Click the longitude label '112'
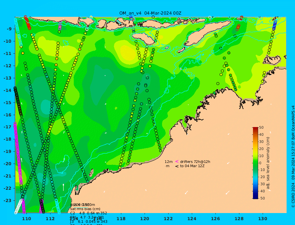The width and height of the screenshot is (295, 225). (50, 219)
